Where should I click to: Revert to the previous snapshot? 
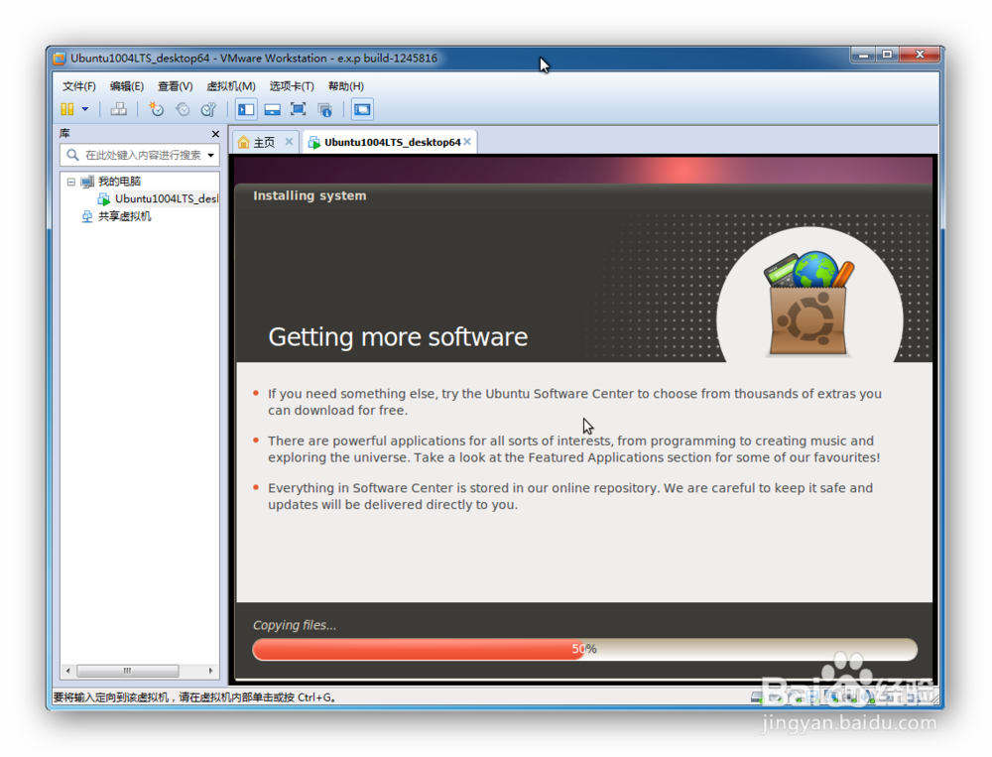pos(183,109)
